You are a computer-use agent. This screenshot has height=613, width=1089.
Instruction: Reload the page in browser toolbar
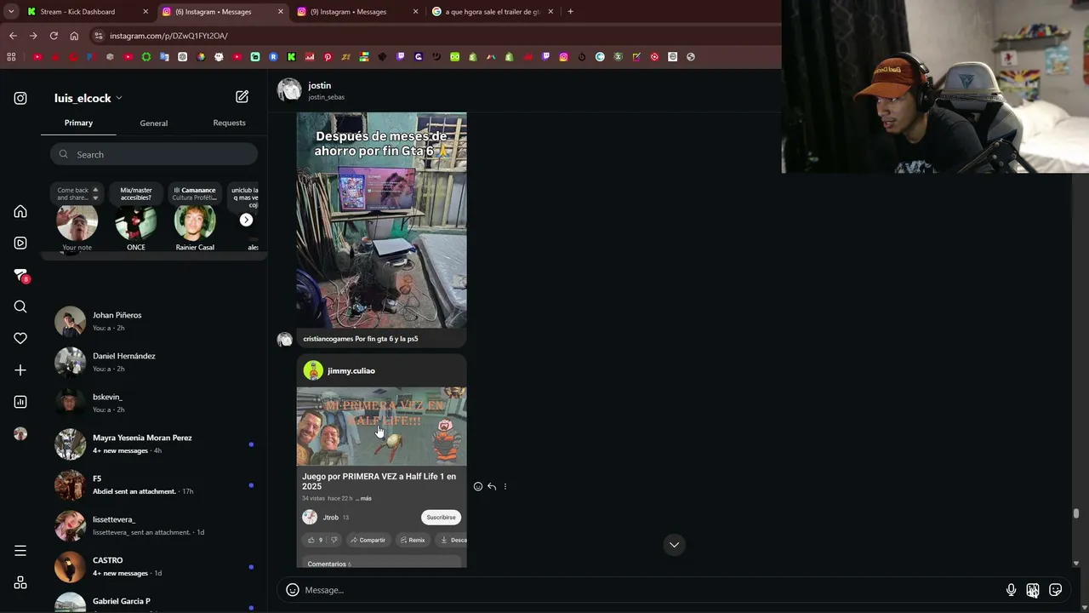coord(54,36)
